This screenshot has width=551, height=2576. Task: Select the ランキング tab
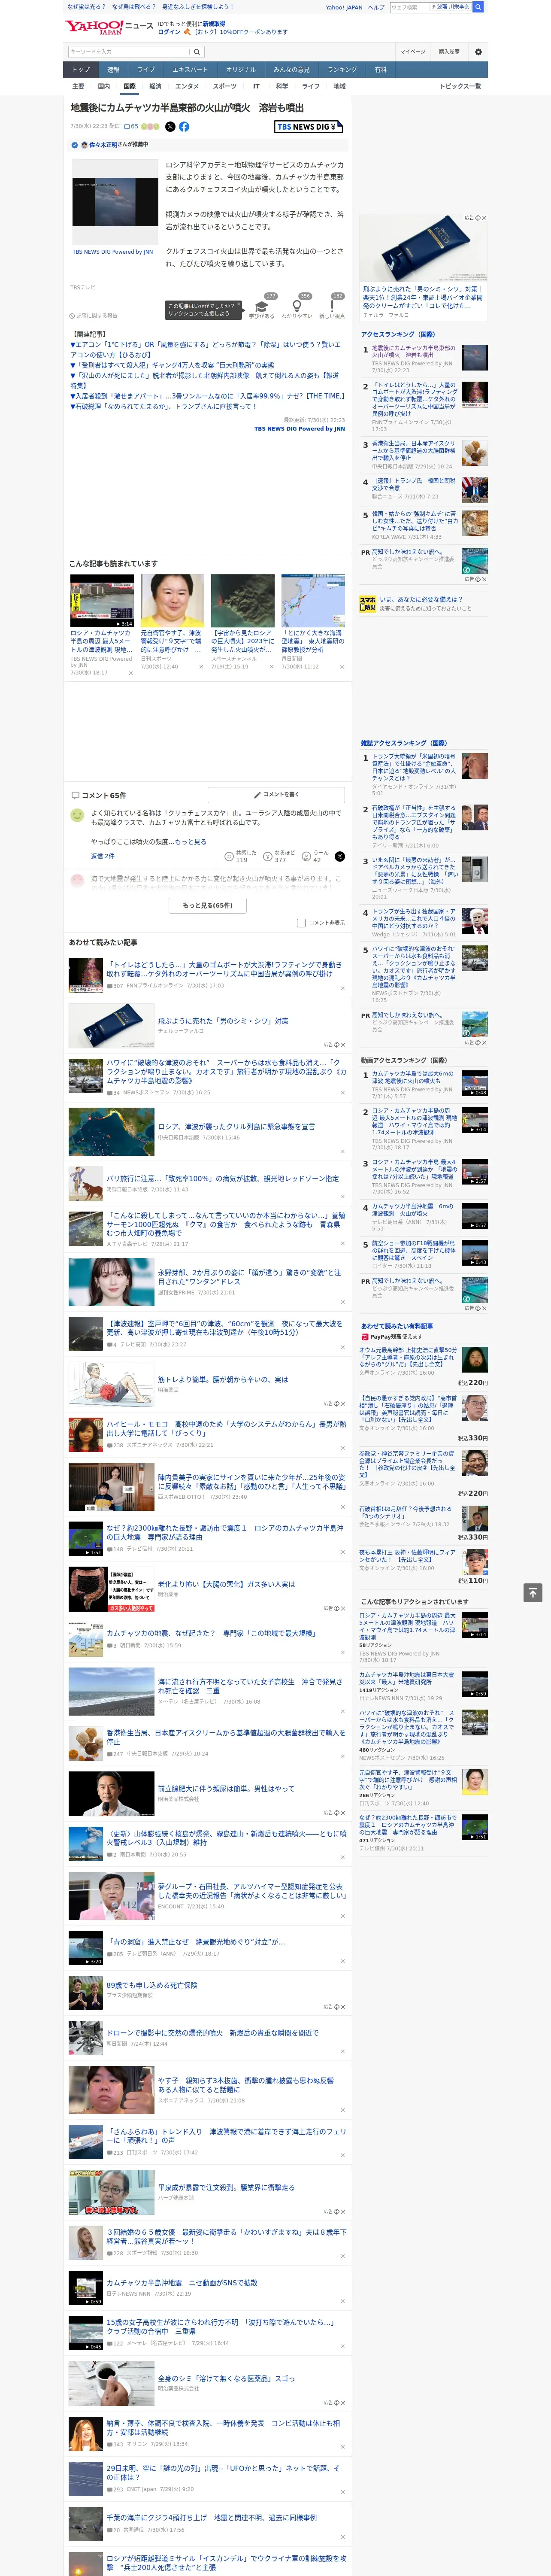click(342, 70)
